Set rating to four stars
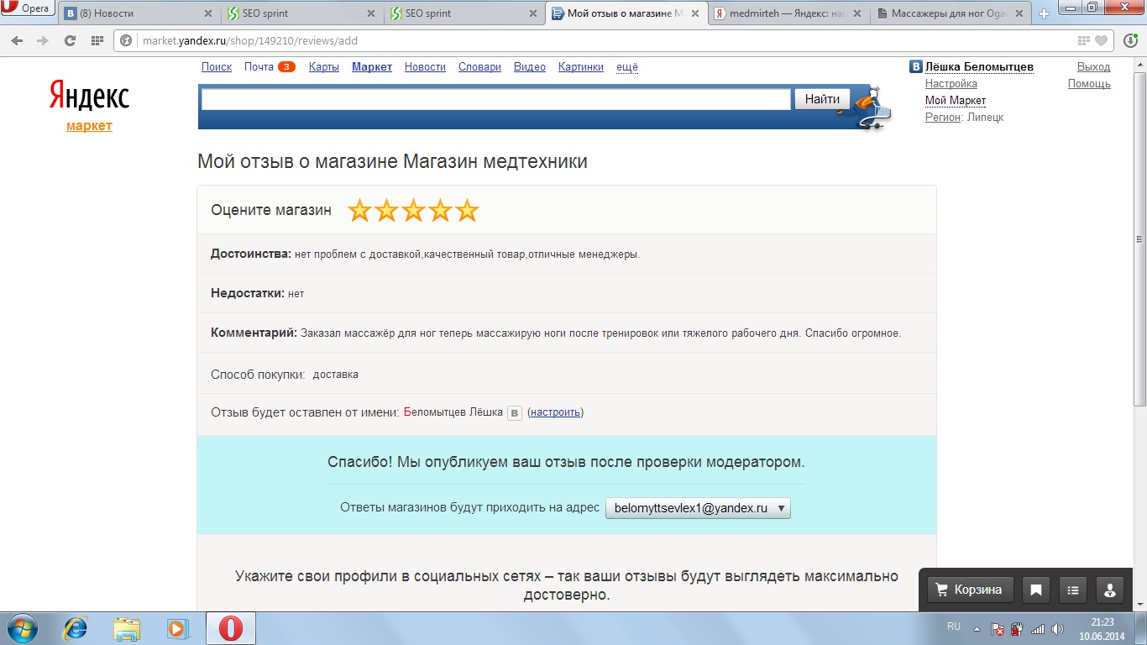 440,210
